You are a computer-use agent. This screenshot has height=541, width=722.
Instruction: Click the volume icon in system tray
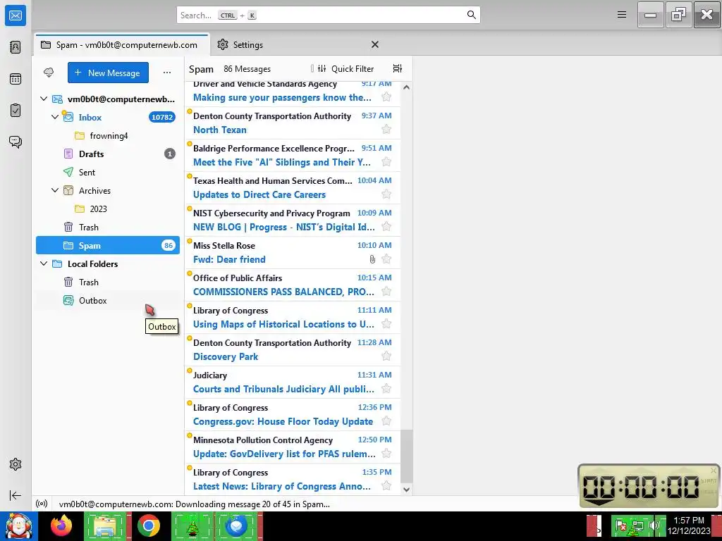click(x=654, y=526)
